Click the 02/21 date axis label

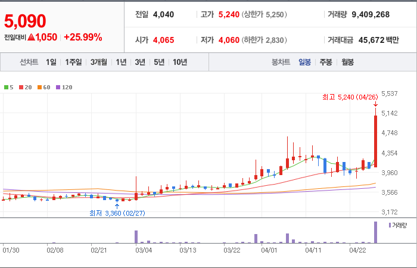(x=99, y=250)
